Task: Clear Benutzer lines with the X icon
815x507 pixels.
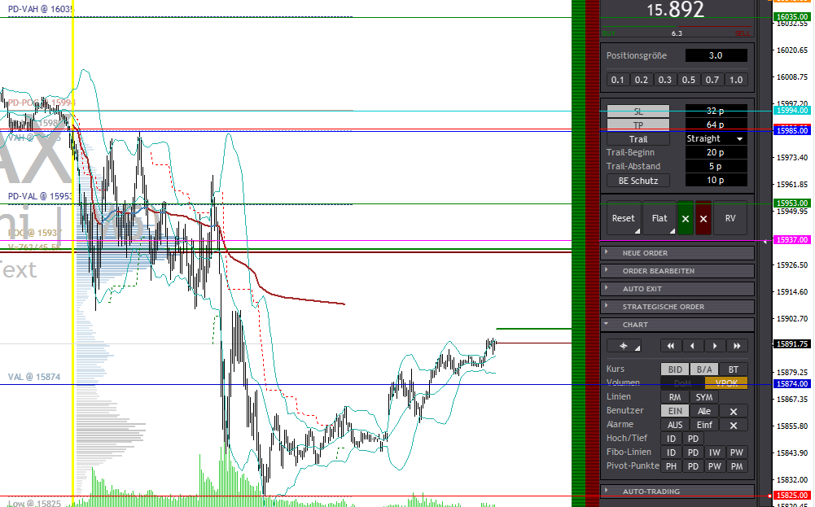Action: 733,410
